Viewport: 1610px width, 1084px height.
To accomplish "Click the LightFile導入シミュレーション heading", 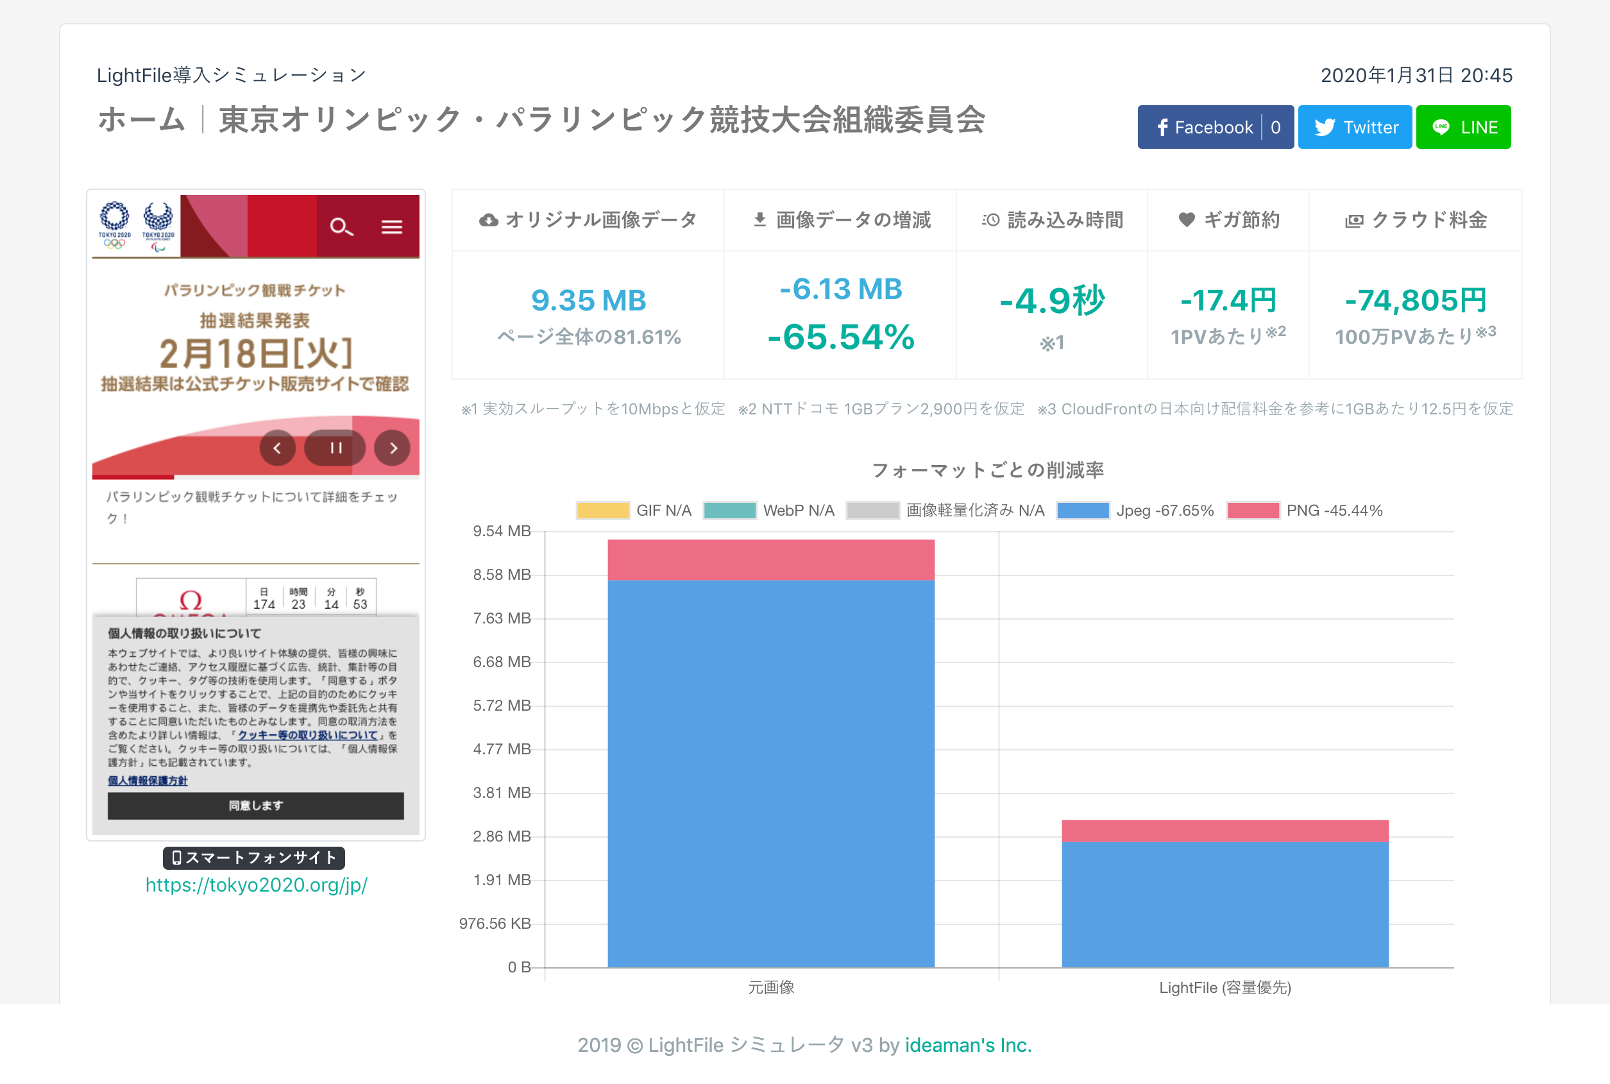I will 231,74.
